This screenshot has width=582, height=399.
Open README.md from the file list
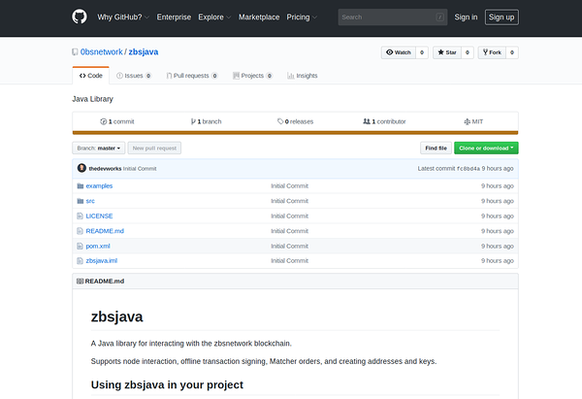coord(105,231)
